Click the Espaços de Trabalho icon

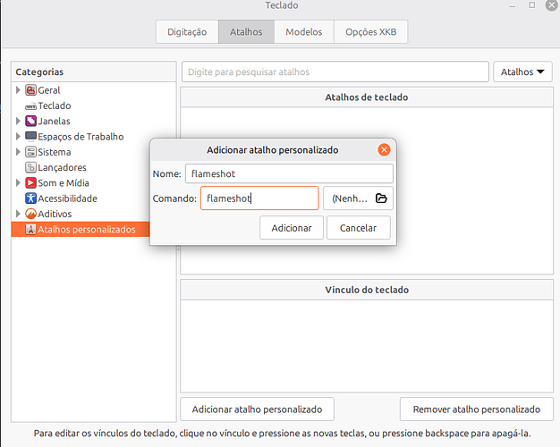30,137
